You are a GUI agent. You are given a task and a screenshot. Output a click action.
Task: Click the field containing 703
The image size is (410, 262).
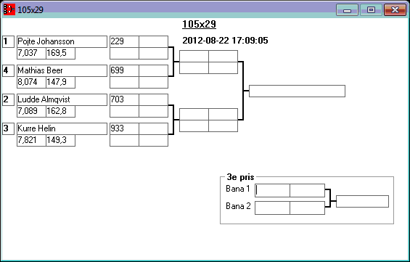[x=124, y=100]
